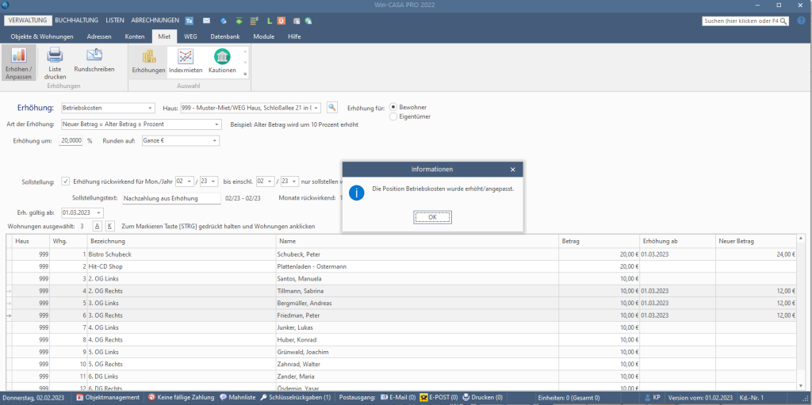The image size is (812, 405).
Task: Open the VERWALTUNG menu
Action: [28, 21]
